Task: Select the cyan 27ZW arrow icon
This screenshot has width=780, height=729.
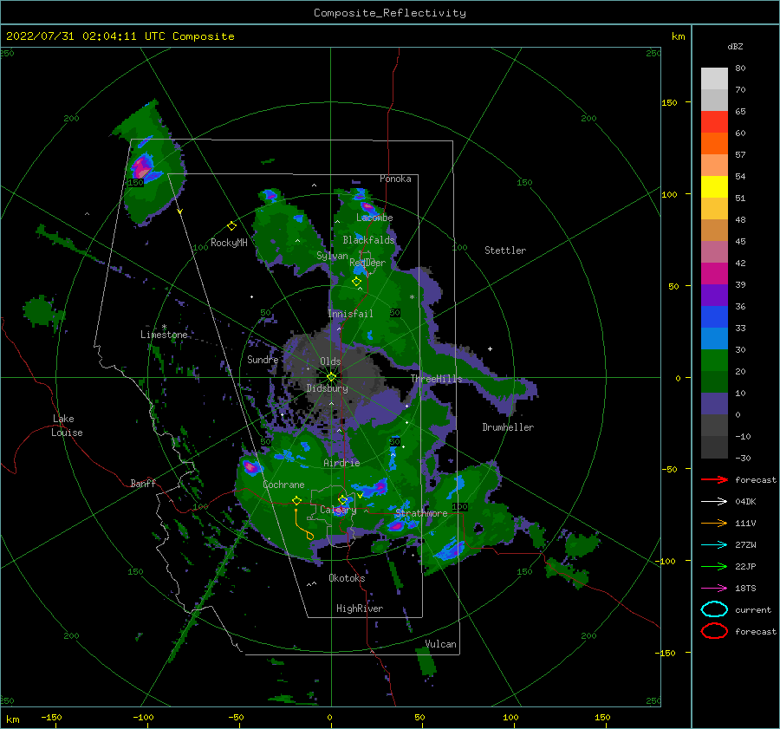Action: coord(714,545)
